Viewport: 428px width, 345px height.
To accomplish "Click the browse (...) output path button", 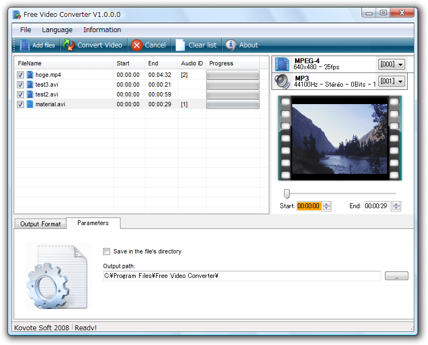I will tap(396, 276).
